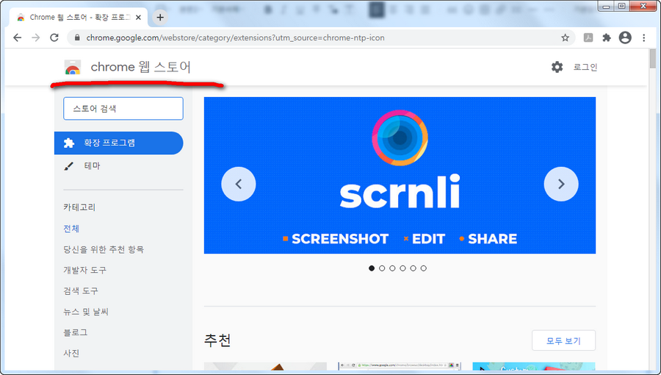The height and width of the screenshot is (375, 661).
Task: Bookmark this page with the star
Action: 565,37
